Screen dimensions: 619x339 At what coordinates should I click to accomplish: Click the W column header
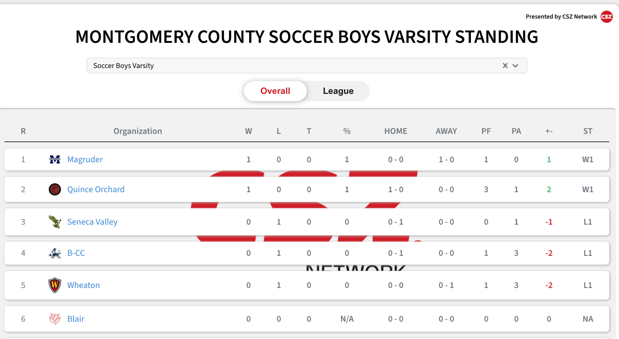tap(248, 131)
